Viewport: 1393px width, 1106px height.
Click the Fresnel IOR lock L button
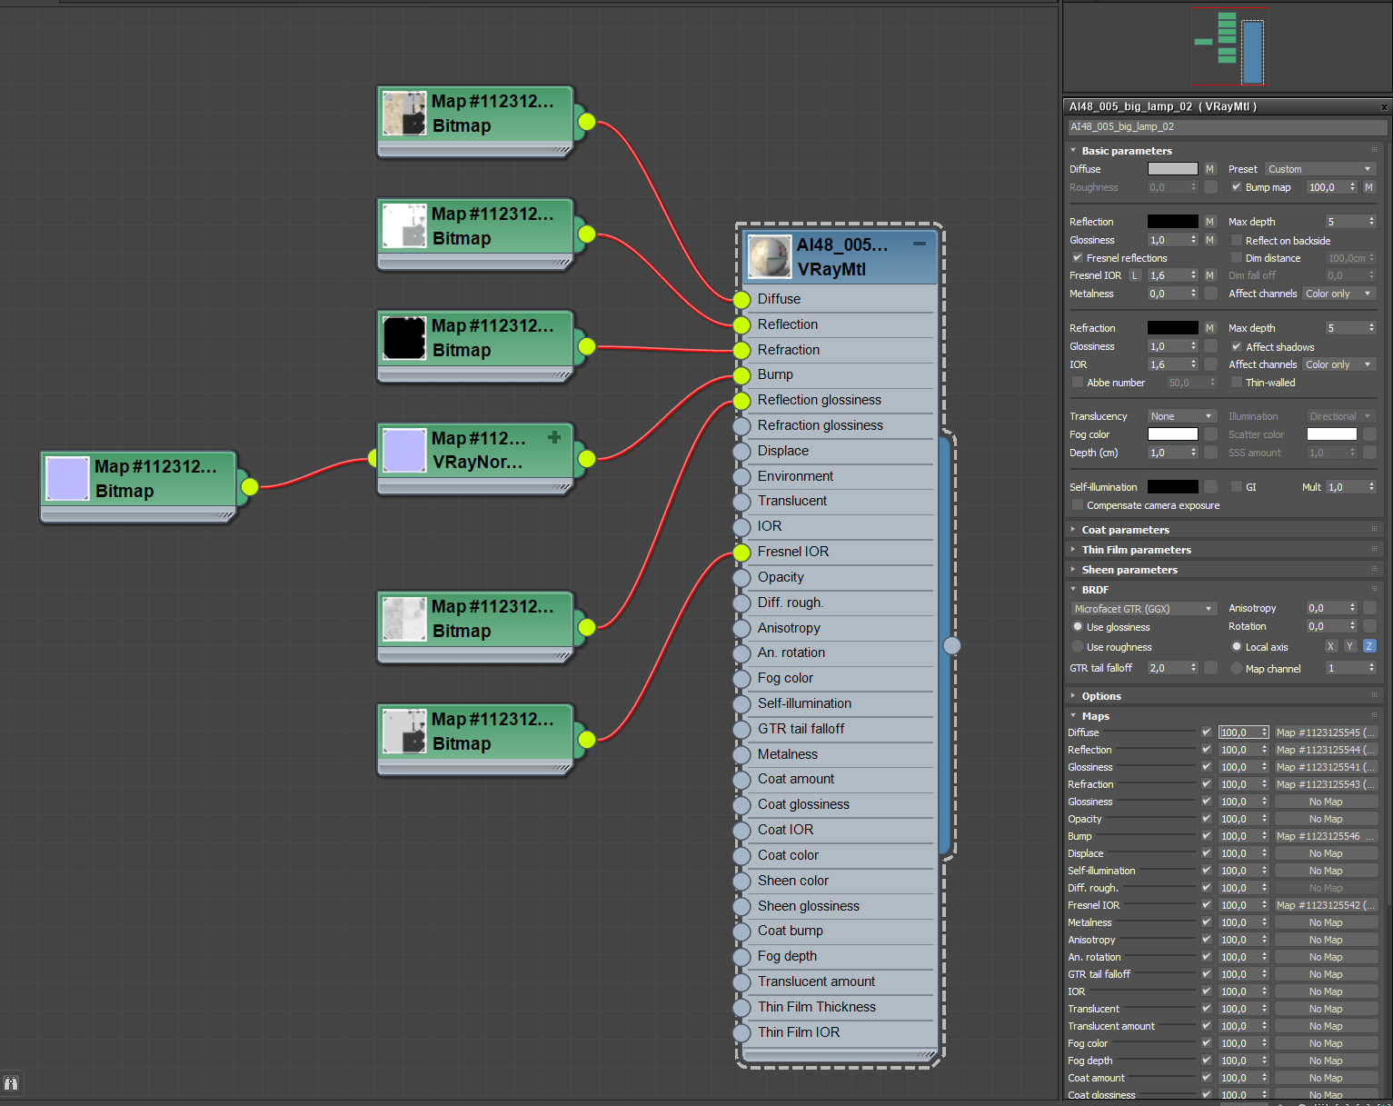(1134, 275)
